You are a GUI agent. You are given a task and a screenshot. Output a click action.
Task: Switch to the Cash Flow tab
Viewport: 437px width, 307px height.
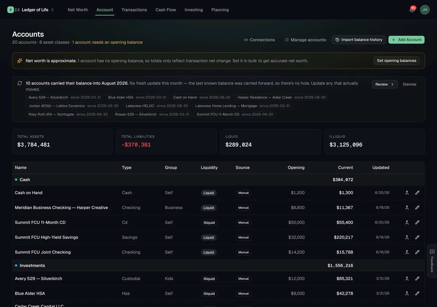pyautogui.click(x=166, y=10)
